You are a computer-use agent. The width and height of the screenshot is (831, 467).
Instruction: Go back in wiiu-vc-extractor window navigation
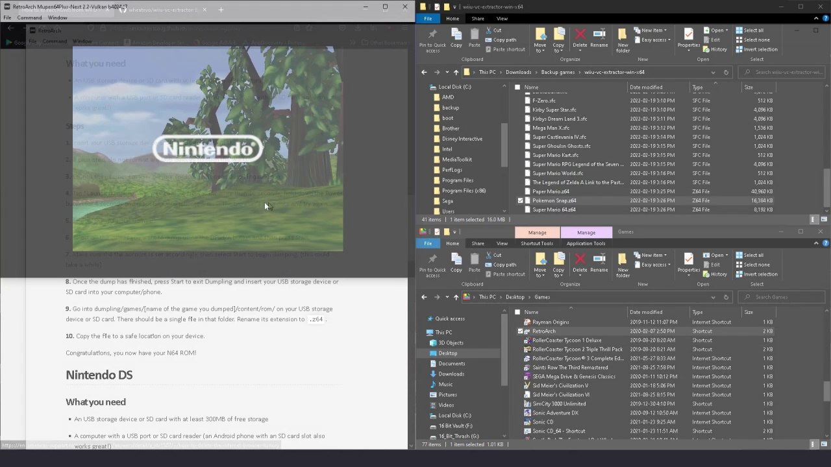424,72
